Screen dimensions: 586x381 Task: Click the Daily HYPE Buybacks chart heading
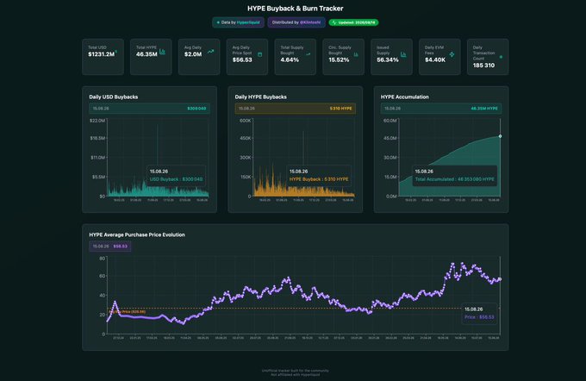[x=261, y=97]
